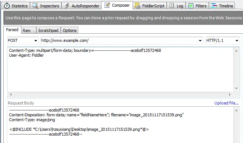This screenshot has height=143, width=243.
Task: Toggle the green Filters checkmark icon
Action: coord(191,6)
